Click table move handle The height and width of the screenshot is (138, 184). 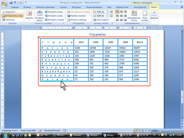[39, 37]
